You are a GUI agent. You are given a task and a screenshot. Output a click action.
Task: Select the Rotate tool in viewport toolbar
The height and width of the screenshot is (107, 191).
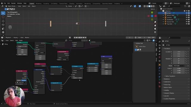(x=3, y=25)
